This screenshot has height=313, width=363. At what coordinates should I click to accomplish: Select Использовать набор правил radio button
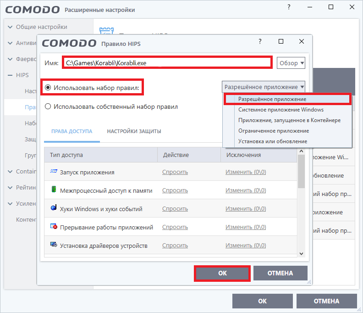point(48,88)
